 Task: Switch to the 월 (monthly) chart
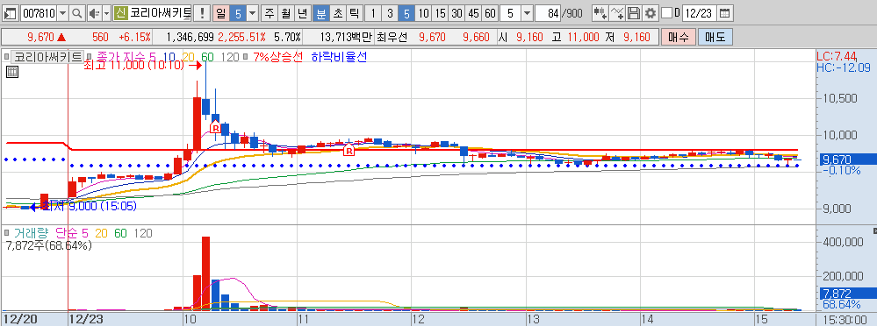tap(286, 13)
